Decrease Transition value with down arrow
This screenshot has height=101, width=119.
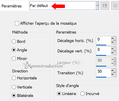[x=112, y=74]
